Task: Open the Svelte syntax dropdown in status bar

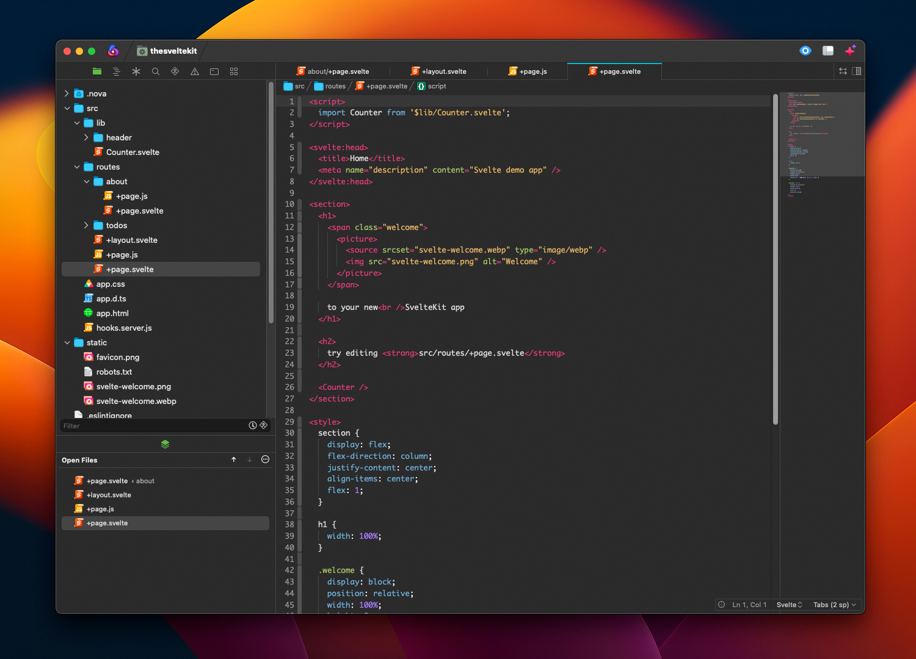Action: tap(789, 605)
